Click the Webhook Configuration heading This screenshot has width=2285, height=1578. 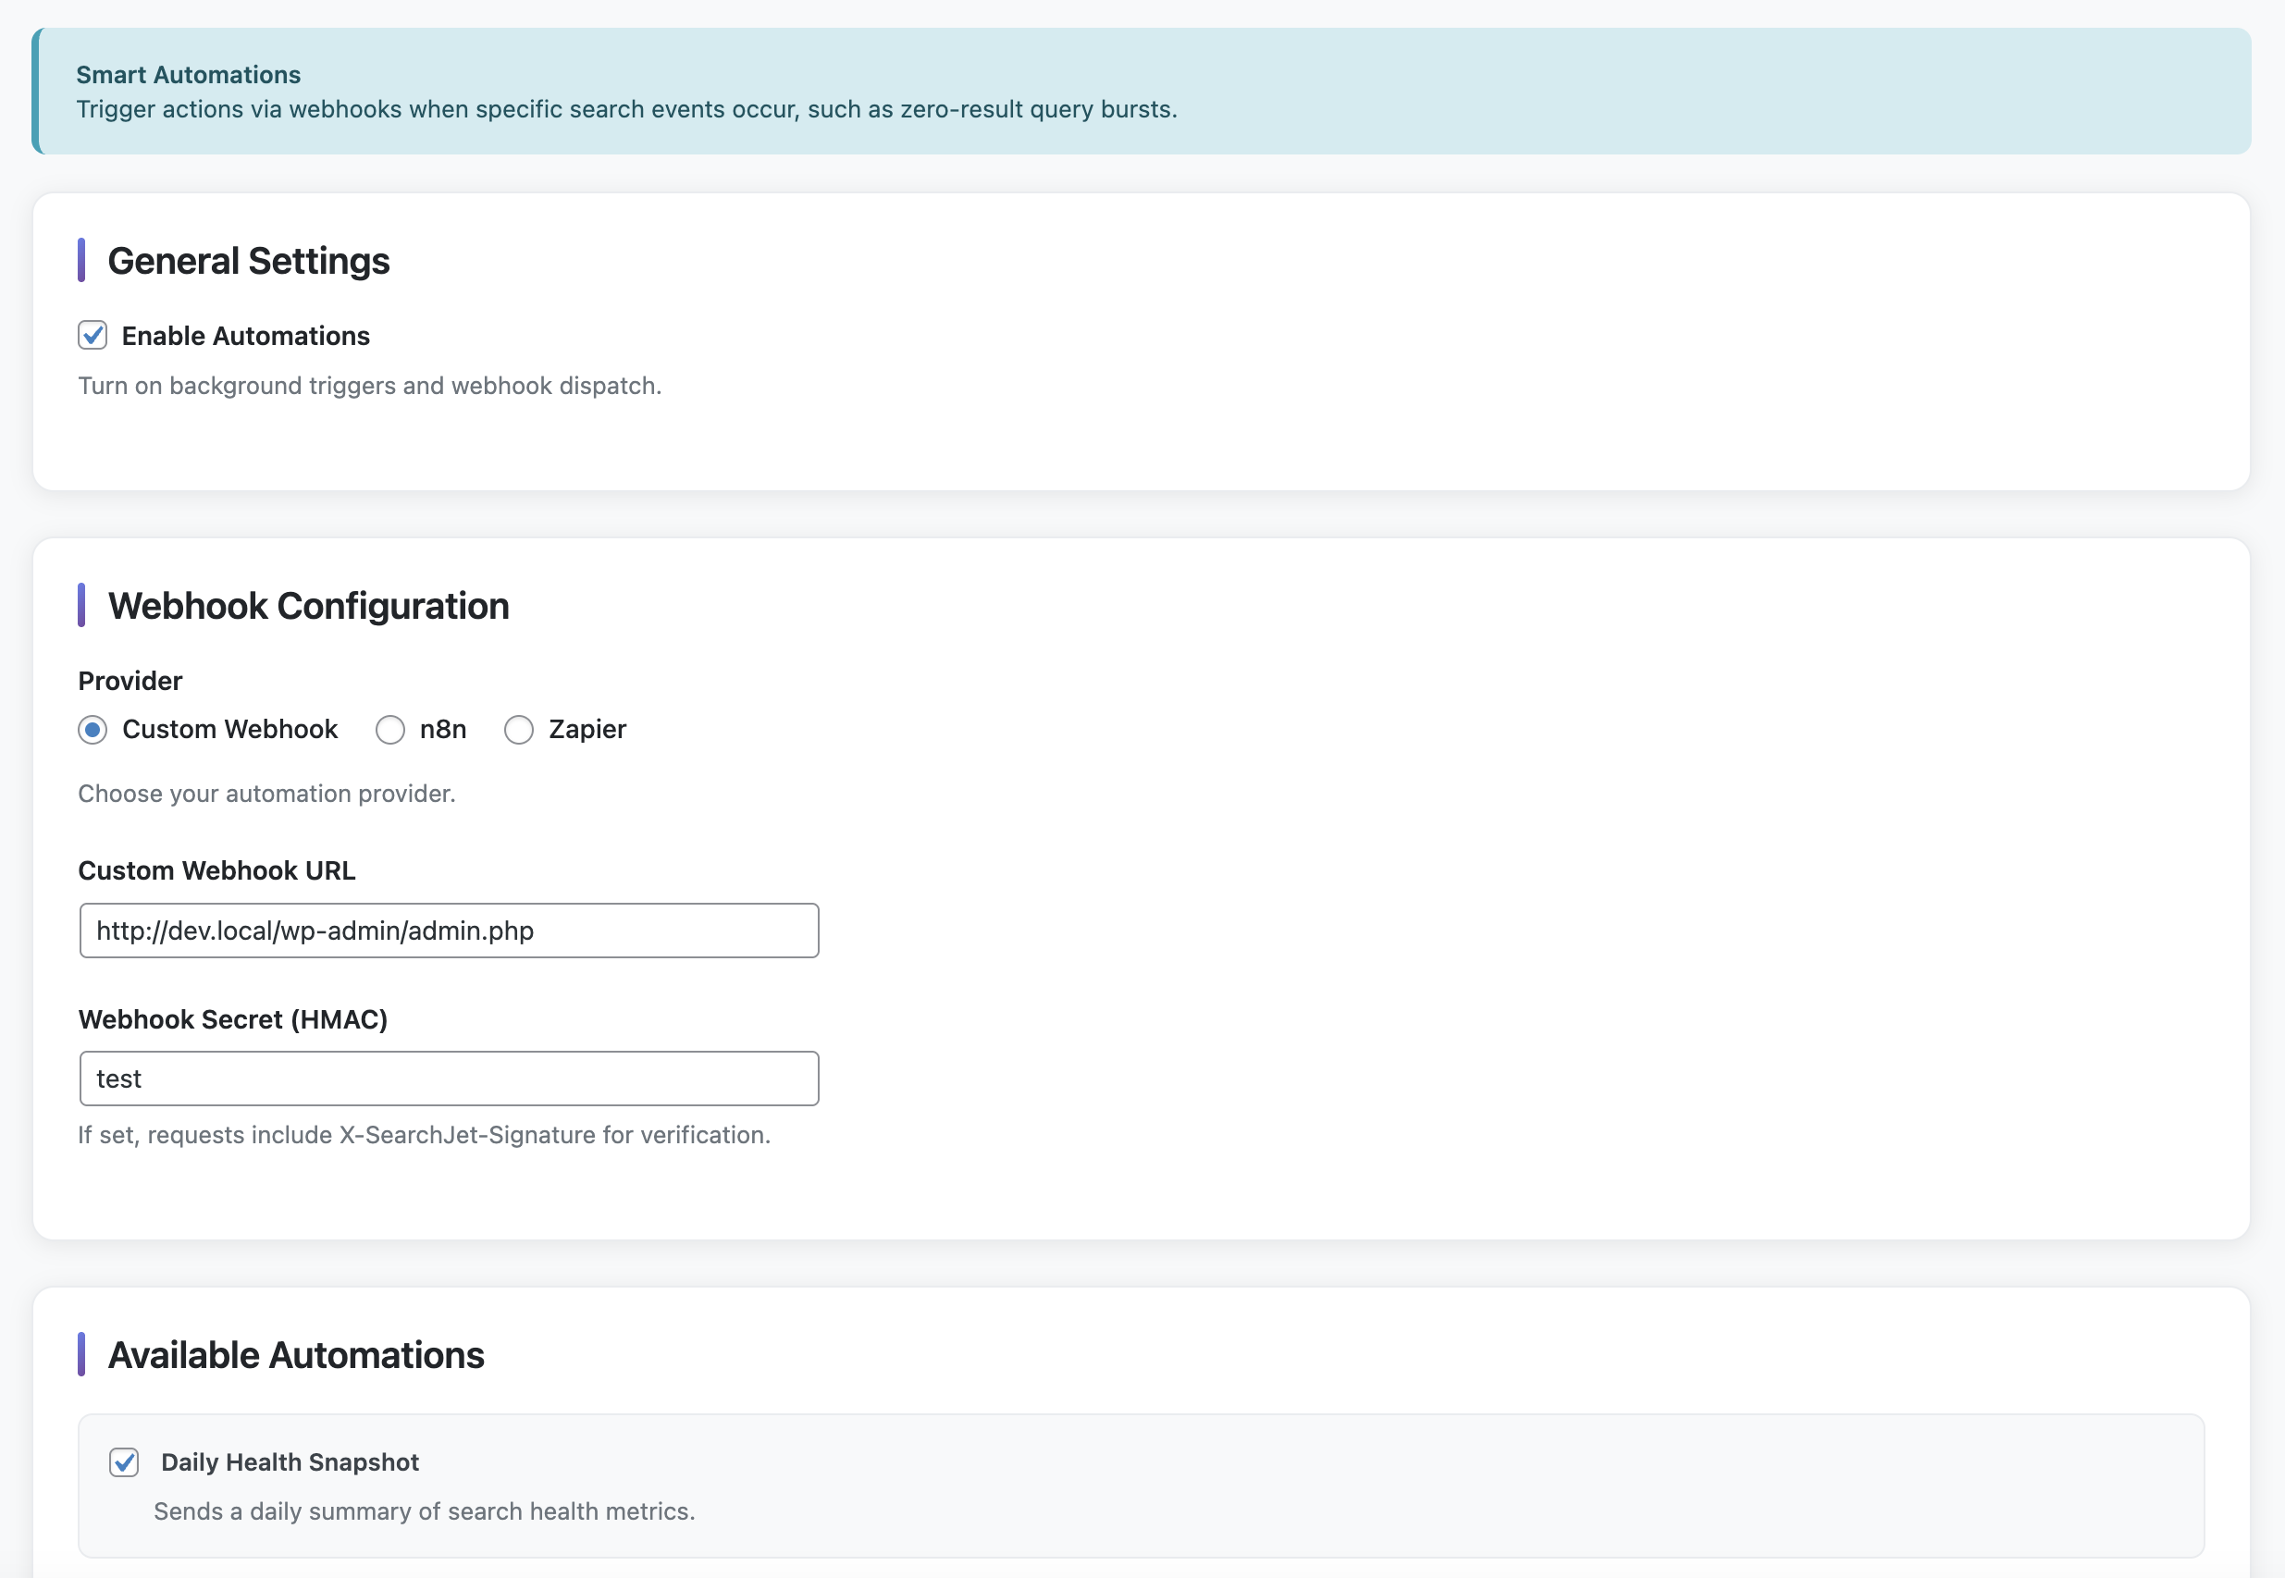(x=308, y=606)
